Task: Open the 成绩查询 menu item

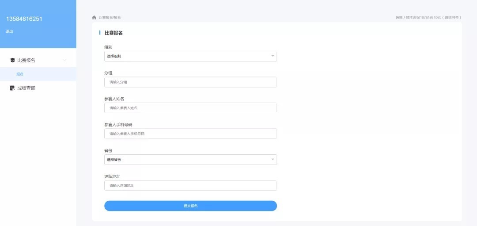Action: (26, 88)
